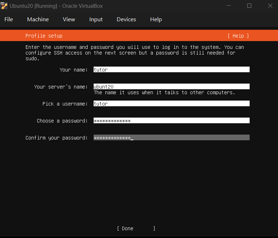The width and height of the screenshot is (278, 238).
Task: Click the window title text Ubuntu20 [Running]
Action: [x=33, y=6]
